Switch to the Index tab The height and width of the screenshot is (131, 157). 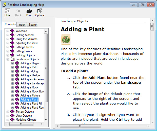pos(22,25)
